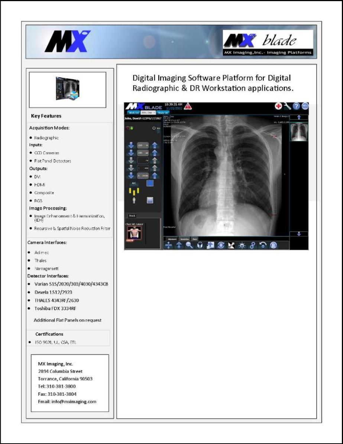Click the field showing 110
The height and width of the screenshot is (444, 343).
(143, 145)
